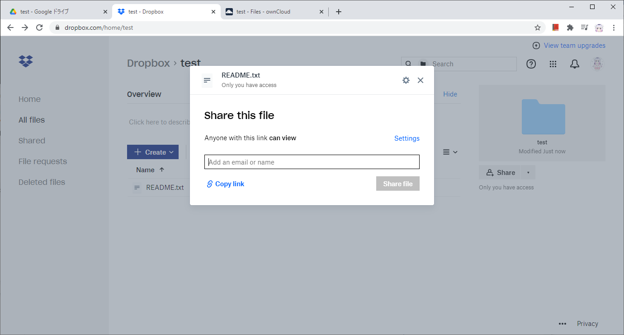624x335 pixels.
Task: Open the help question mark icon
Action: 531,64
